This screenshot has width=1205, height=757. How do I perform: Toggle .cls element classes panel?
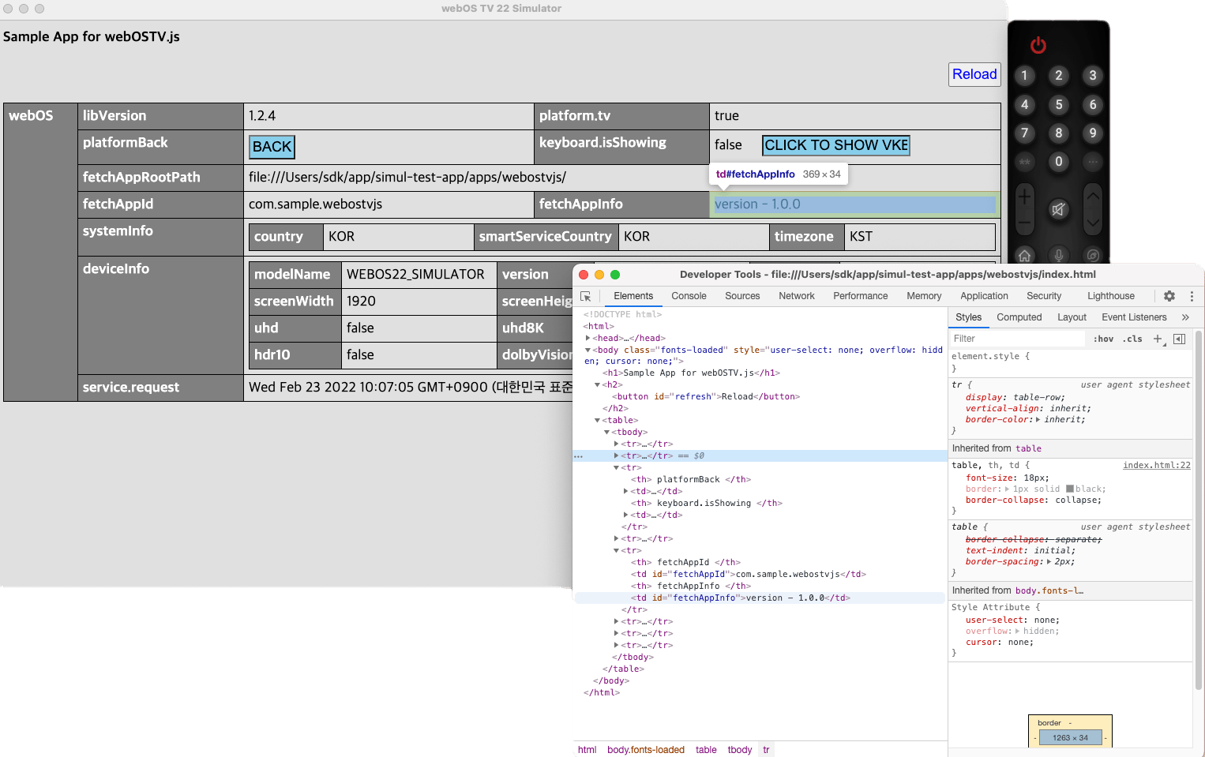click(1132, 339)
